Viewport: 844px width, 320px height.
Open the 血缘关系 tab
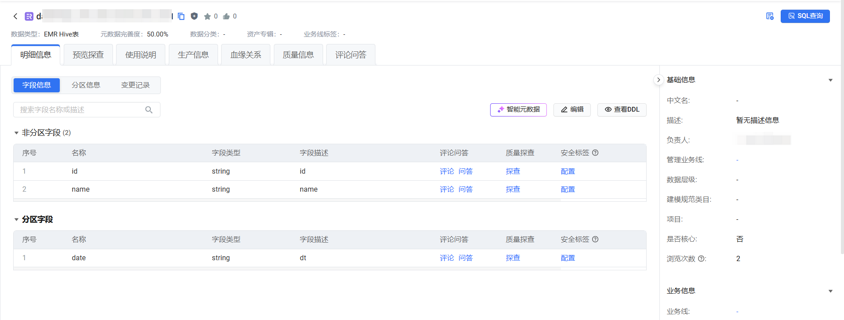246,55
